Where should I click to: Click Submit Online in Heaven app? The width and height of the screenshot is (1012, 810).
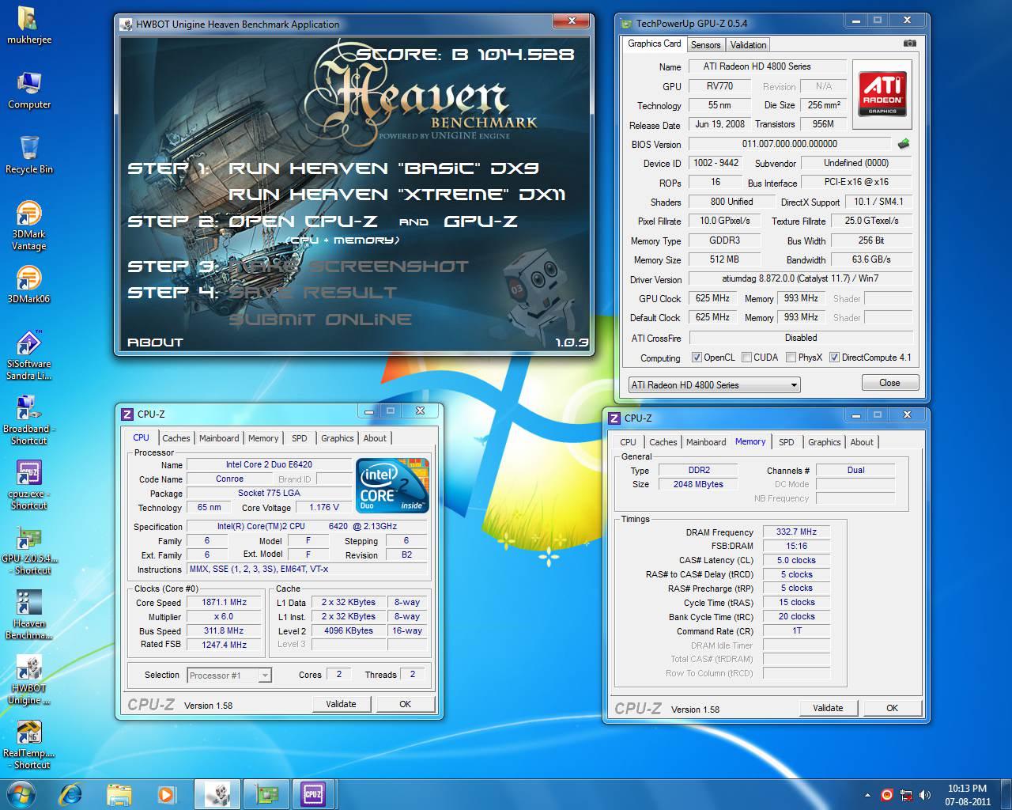[320, 320]
